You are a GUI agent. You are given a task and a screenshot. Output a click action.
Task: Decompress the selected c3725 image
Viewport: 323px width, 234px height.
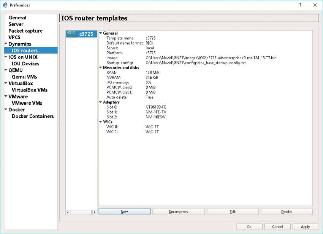point(179,211)
